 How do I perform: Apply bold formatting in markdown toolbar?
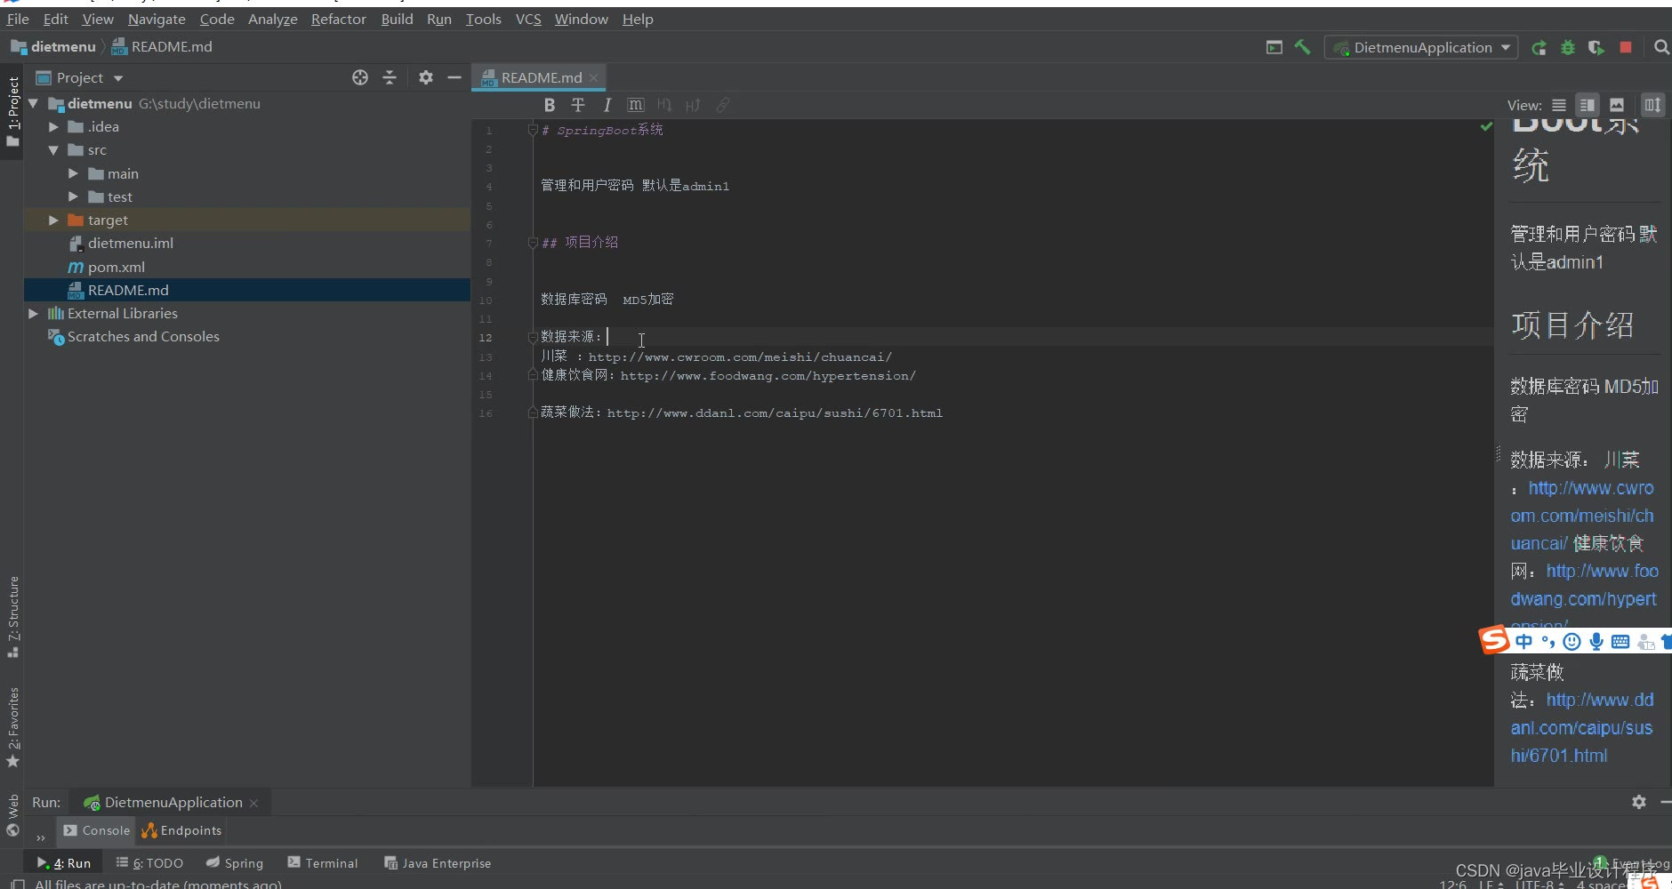coord(550,105)
